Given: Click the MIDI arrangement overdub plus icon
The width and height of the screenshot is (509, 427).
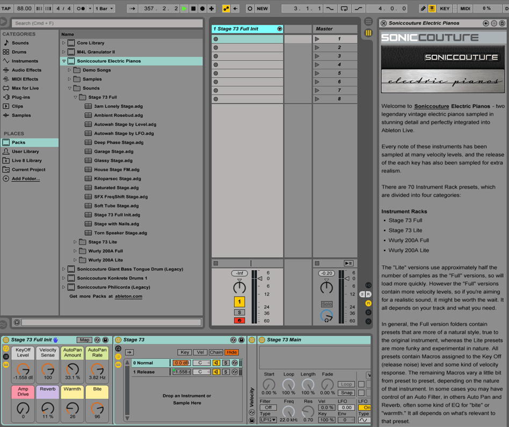Looking at the screenshot, I should (212, 9).
